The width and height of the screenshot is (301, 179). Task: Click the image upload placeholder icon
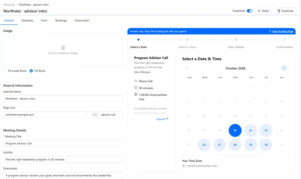coord(63,48)
